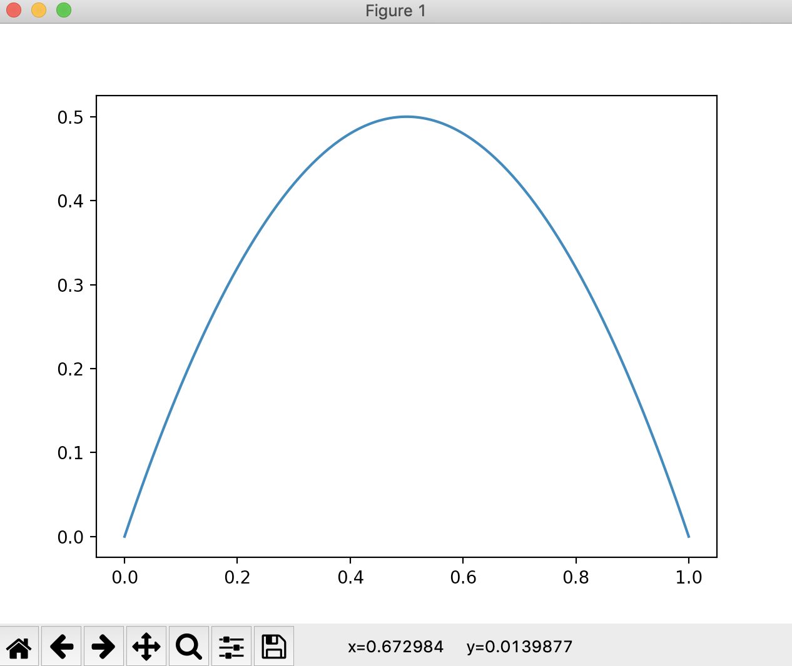
Task: Click the 0.6 x-axis tick label
Action: coord(463,577)
